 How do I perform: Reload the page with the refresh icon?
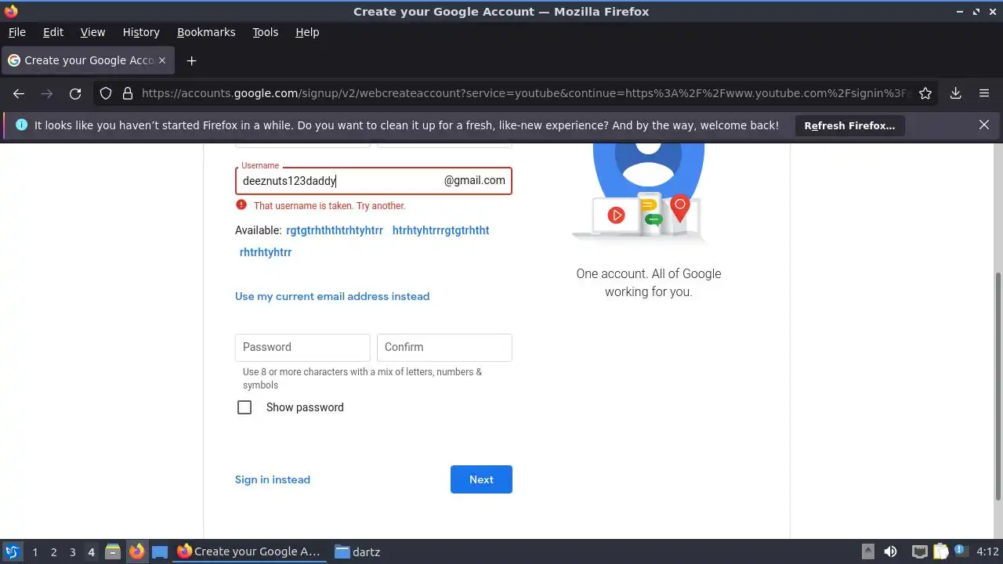pos(75,93)
